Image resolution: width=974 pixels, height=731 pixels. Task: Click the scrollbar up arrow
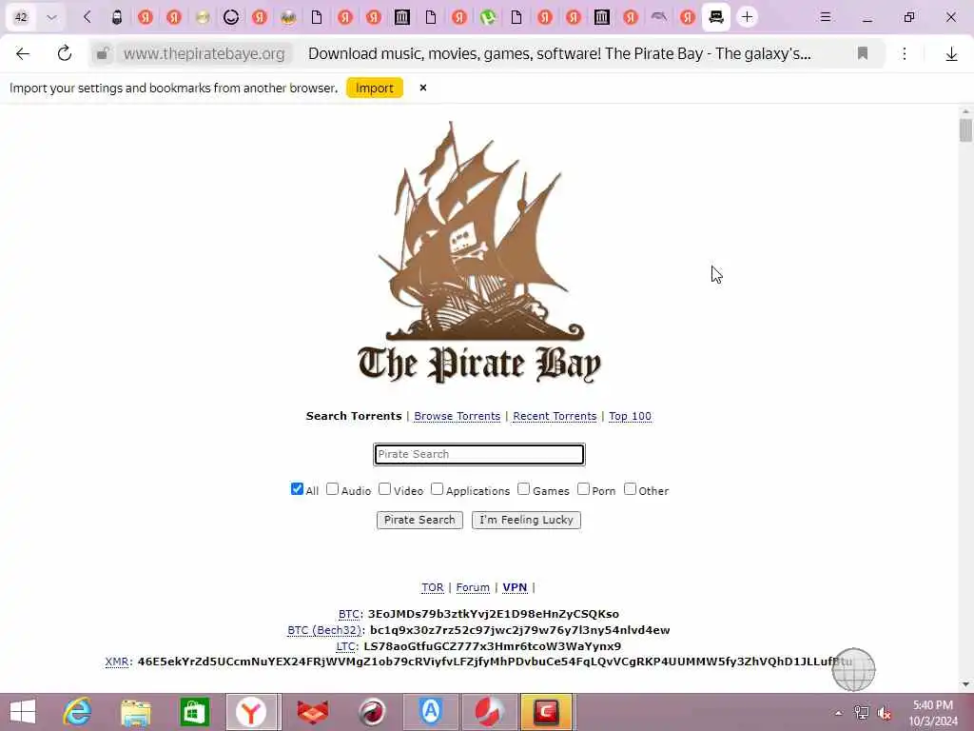click(965, 112)
